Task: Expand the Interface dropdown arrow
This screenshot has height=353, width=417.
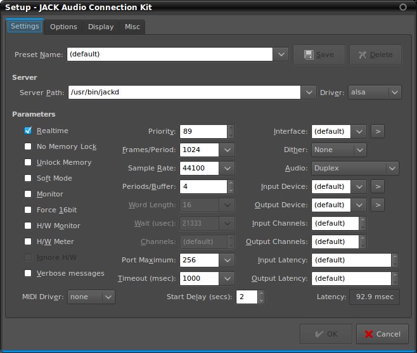Action: pyautogui.click(x=359, y=131)
